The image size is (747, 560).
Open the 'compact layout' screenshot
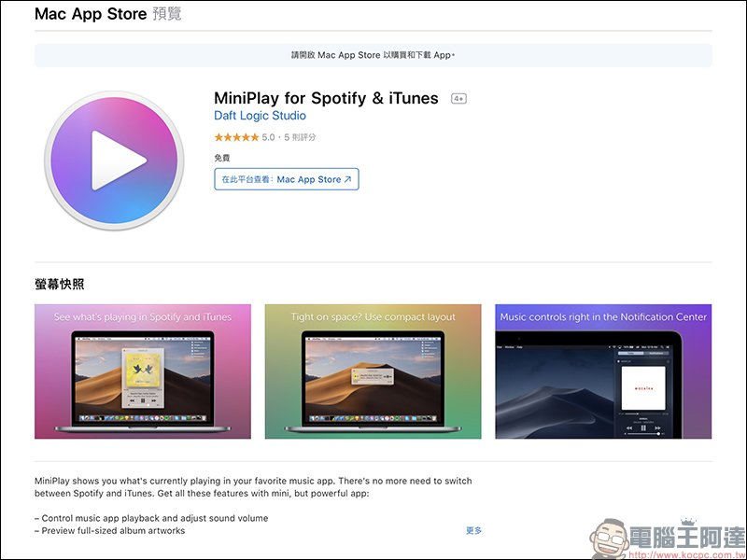tap(373, 371)
